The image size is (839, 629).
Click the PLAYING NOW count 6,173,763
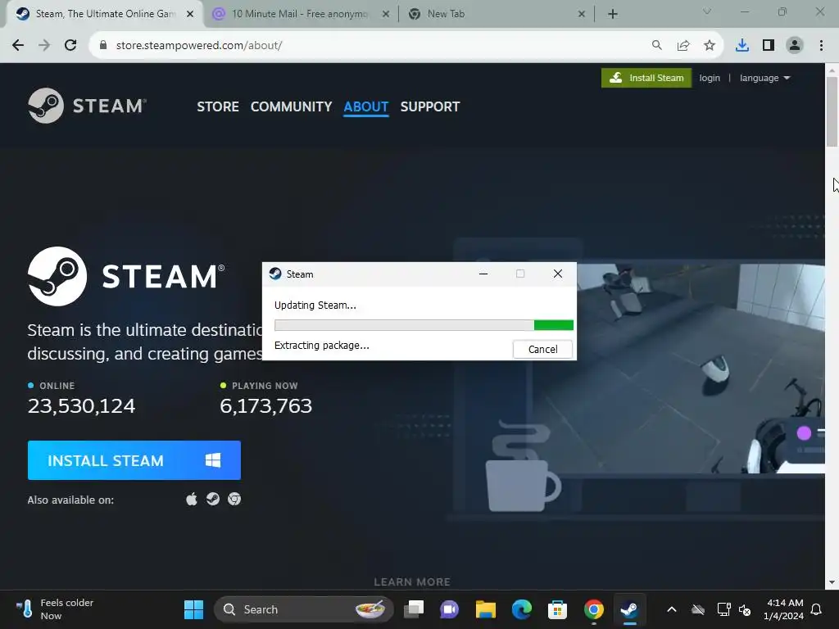pos(266,406)
